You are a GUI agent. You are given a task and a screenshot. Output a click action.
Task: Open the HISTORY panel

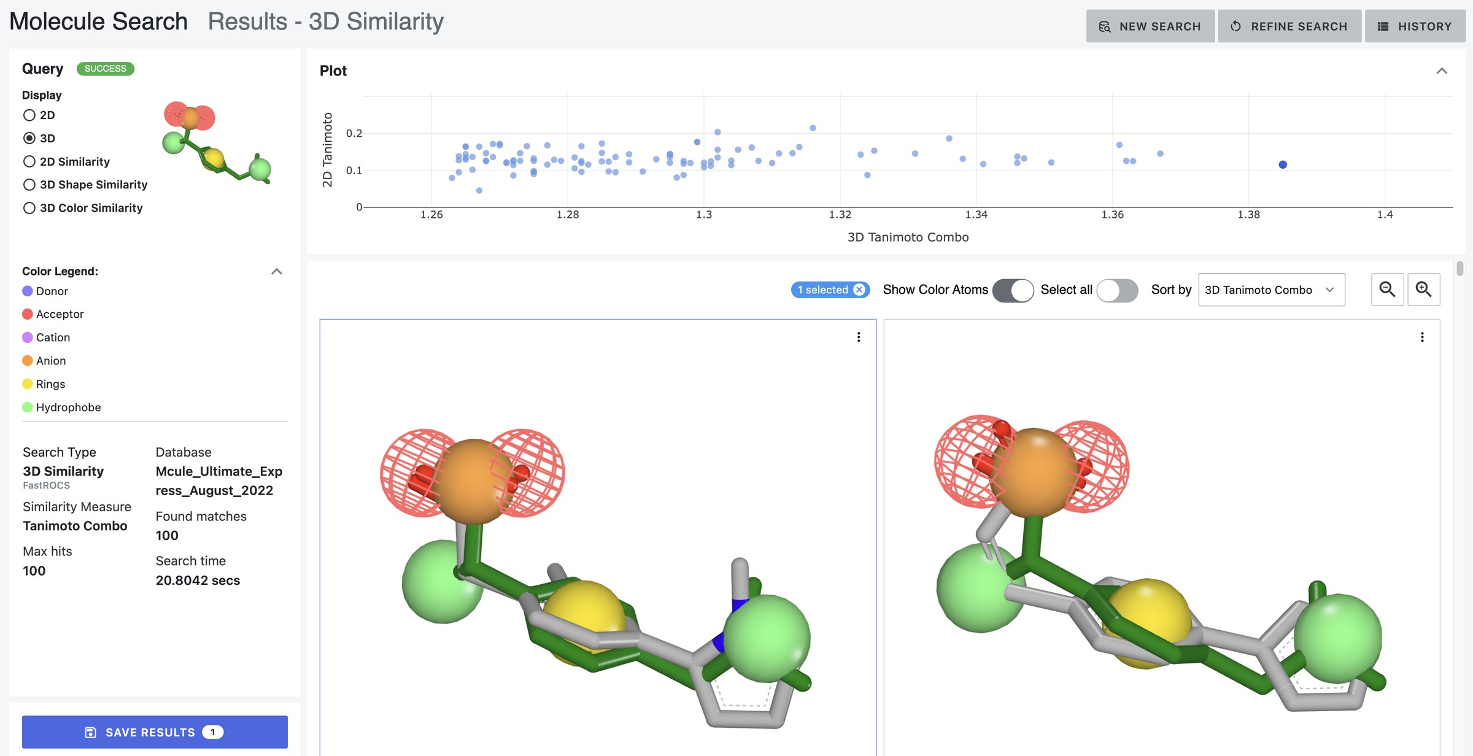coord(1415,26)
